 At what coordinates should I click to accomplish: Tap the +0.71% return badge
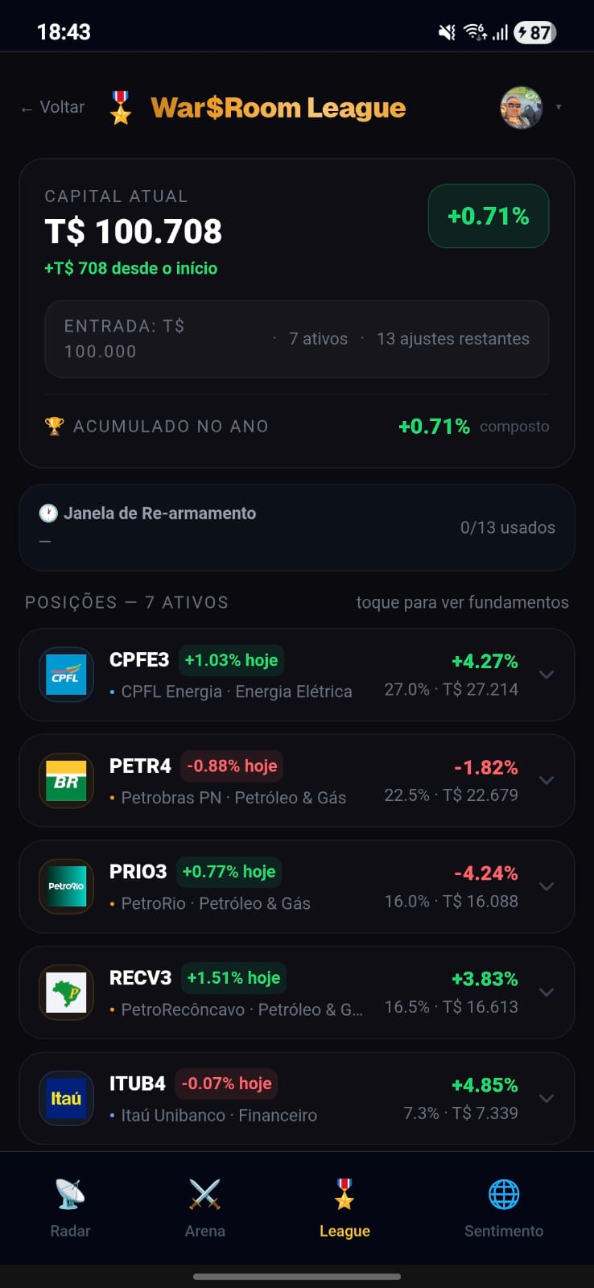coord(488,216)
